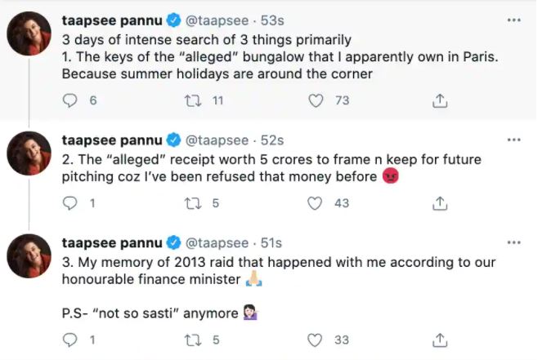542x360 pixels.
Task: Reply to the 2013 raid tweet
Action: (70, 340)
